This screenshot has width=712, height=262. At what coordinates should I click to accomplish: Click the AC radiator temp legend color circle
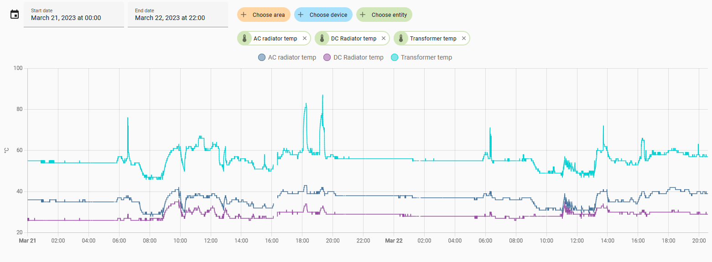(x=262, y=57)
